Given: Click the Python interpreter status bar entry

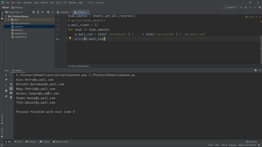Looking at the screenshot, I should [247, 145].
